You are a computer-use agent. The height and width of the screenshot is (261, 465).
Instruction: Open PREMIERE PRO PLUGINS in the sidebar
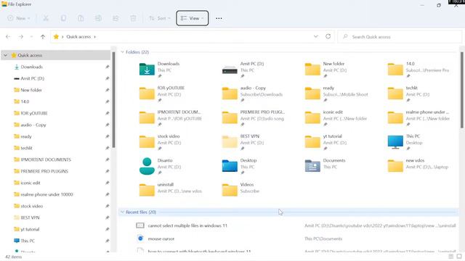click(x=44, y=171)
